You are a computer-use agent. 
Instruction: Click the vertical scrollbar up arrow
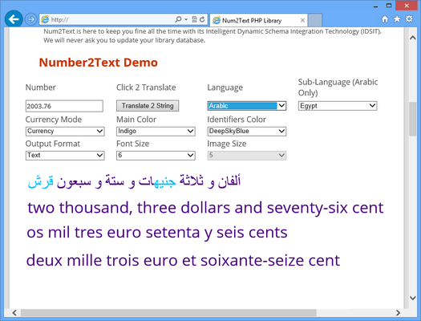coord(413,39)
